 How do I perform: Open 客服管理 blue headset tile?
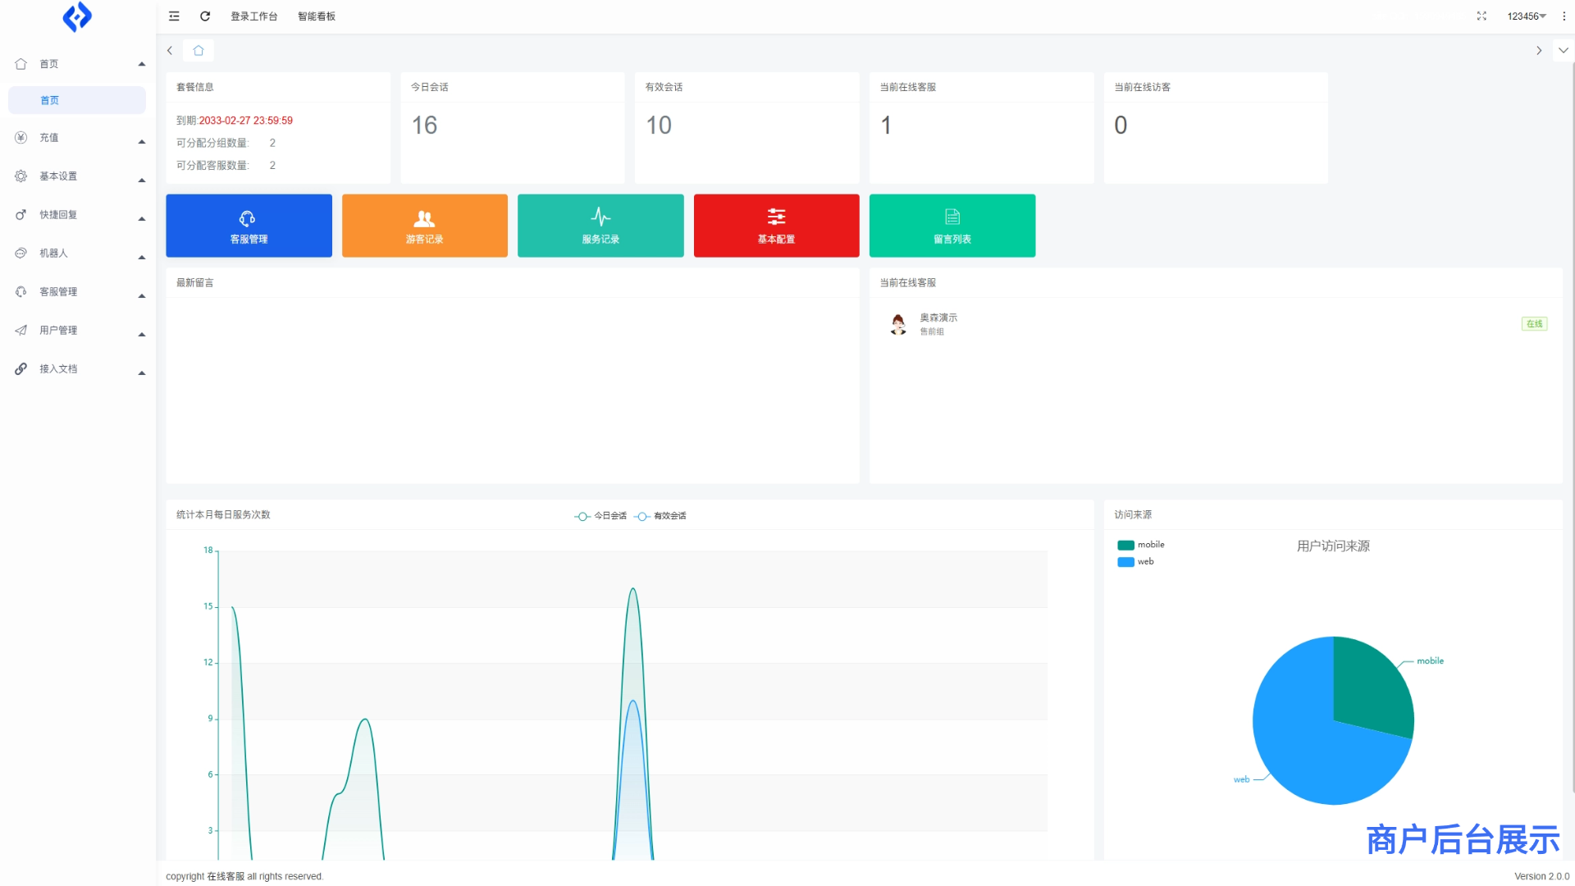[249, 226]
